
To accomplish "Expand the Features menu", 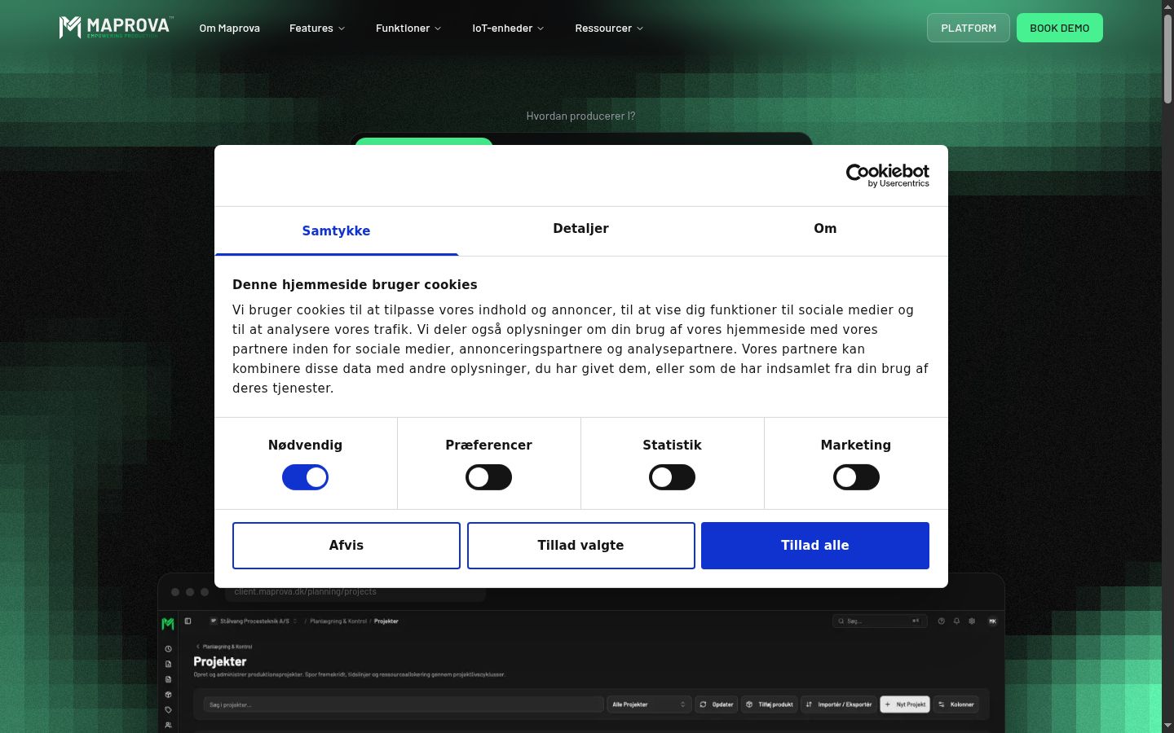I will (317, 28).
